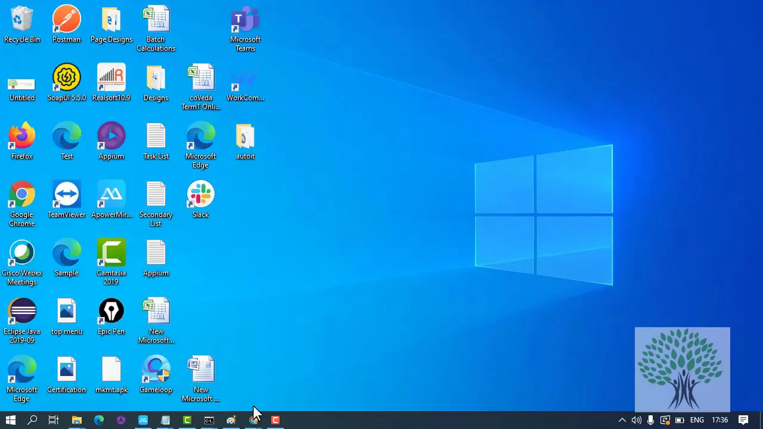The image size is (763, 429).
Task: Open the volume control in the tray
Action: tap(637, 420)
